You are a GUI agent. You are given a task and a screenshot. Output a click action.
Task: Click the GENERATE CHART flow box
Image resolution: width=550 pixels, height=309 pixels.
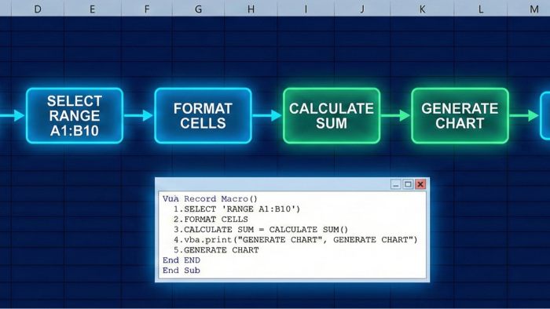coord(460,116)
